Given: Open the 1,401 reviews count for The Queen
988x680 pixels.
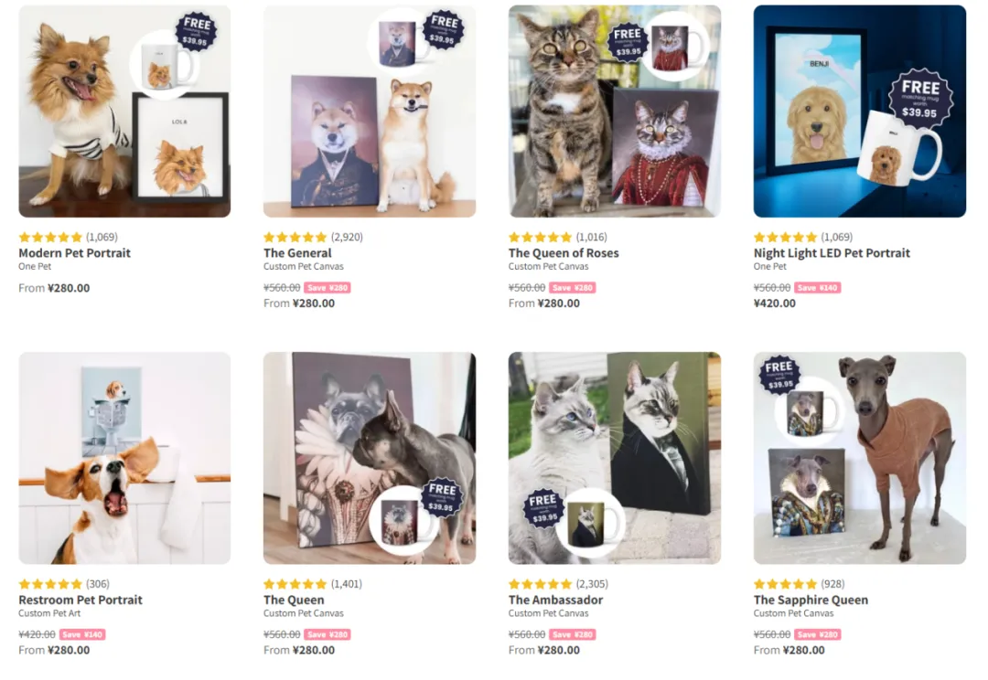Looking at the screenshot, I should (x=347, y=585).
